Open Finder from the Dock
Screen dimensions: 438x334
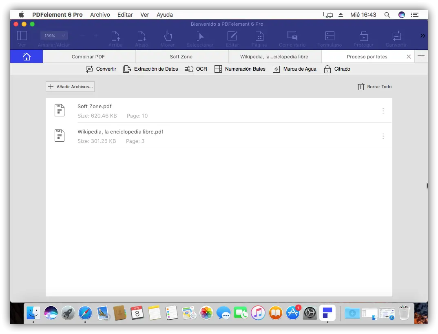33,312
